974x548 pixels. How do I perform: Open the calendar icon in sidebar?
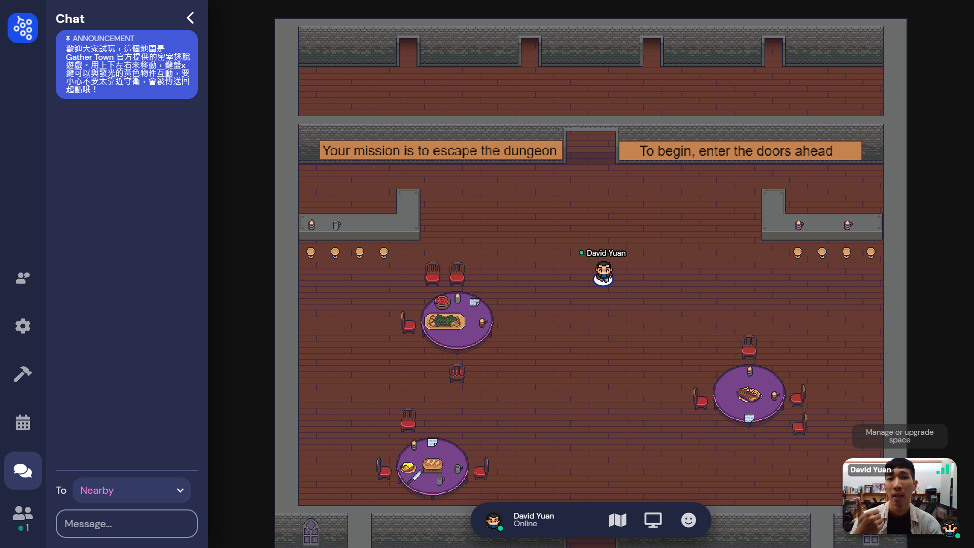tap(23, 422)
